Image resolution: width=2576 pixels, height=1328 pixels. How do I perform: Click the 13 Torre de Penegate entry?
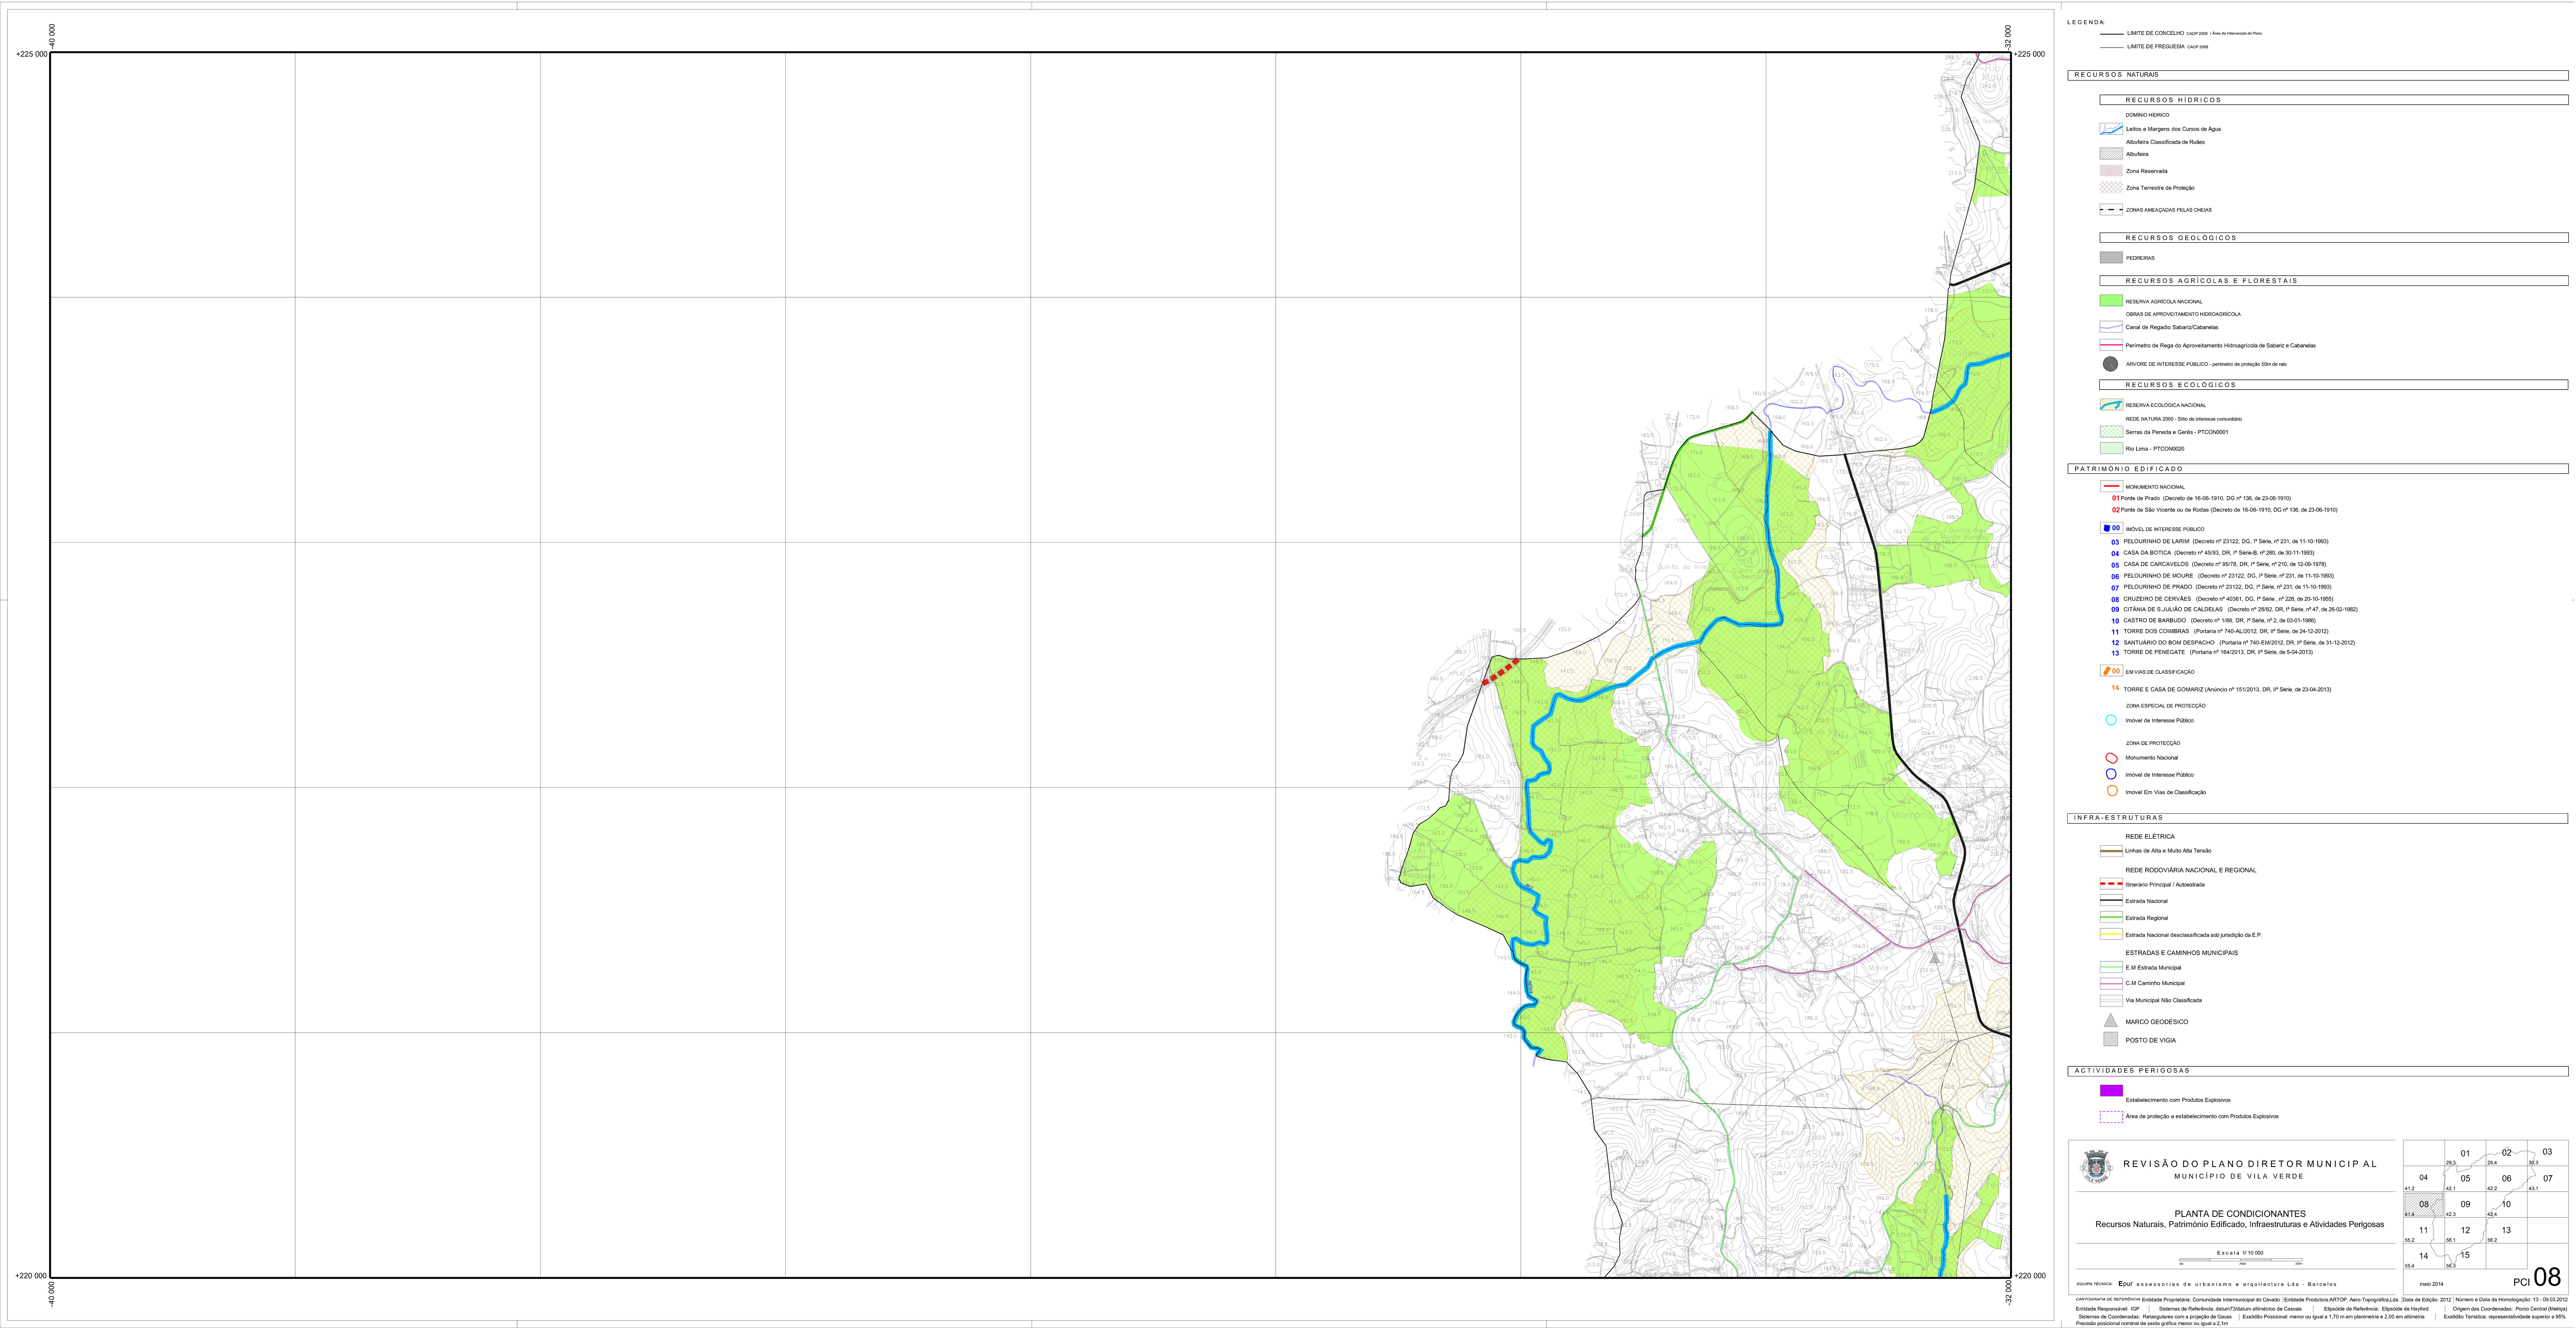point(2212,653)
